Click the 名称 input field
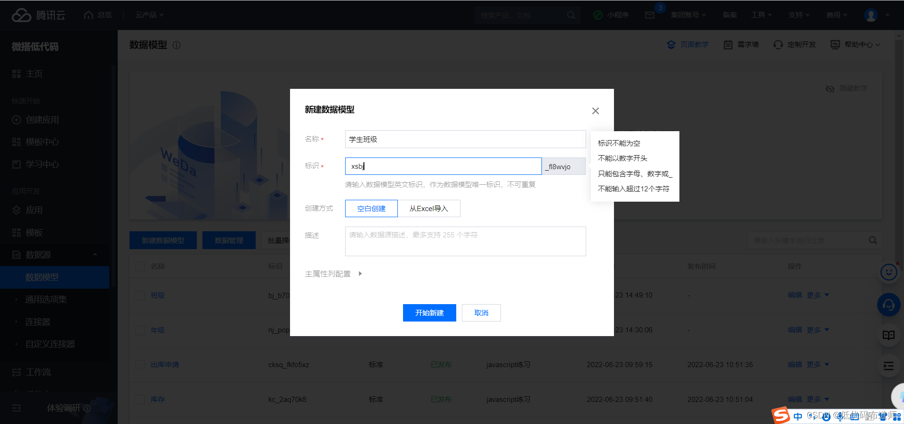 (466, 139)
